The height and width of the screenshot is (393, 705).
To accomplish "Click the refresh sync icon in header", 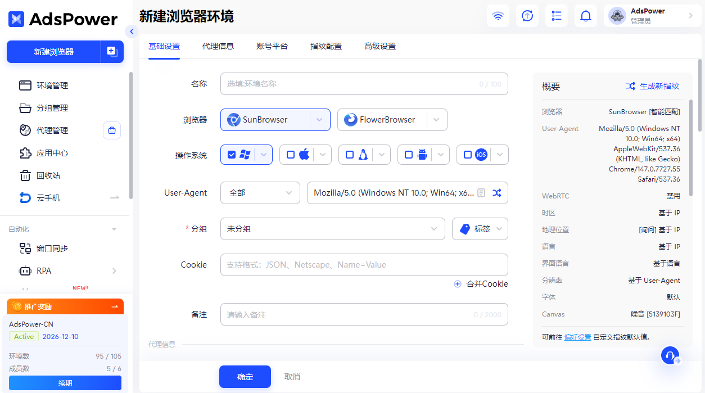I will point(527,16).
